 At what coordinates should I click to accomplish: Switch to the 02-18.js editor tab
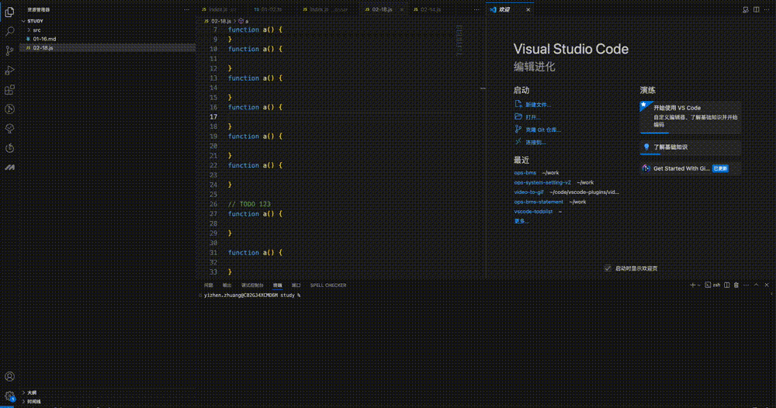(382, 9)
